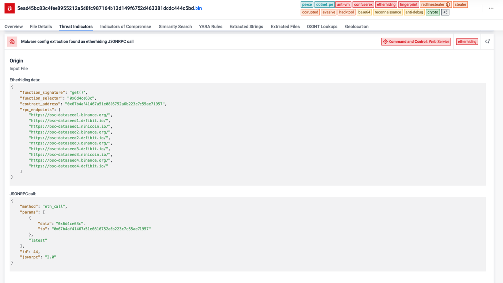Screen dimensions: 503x283
Task: Click the etherhiding tag in header
Action: coord(386,5)
